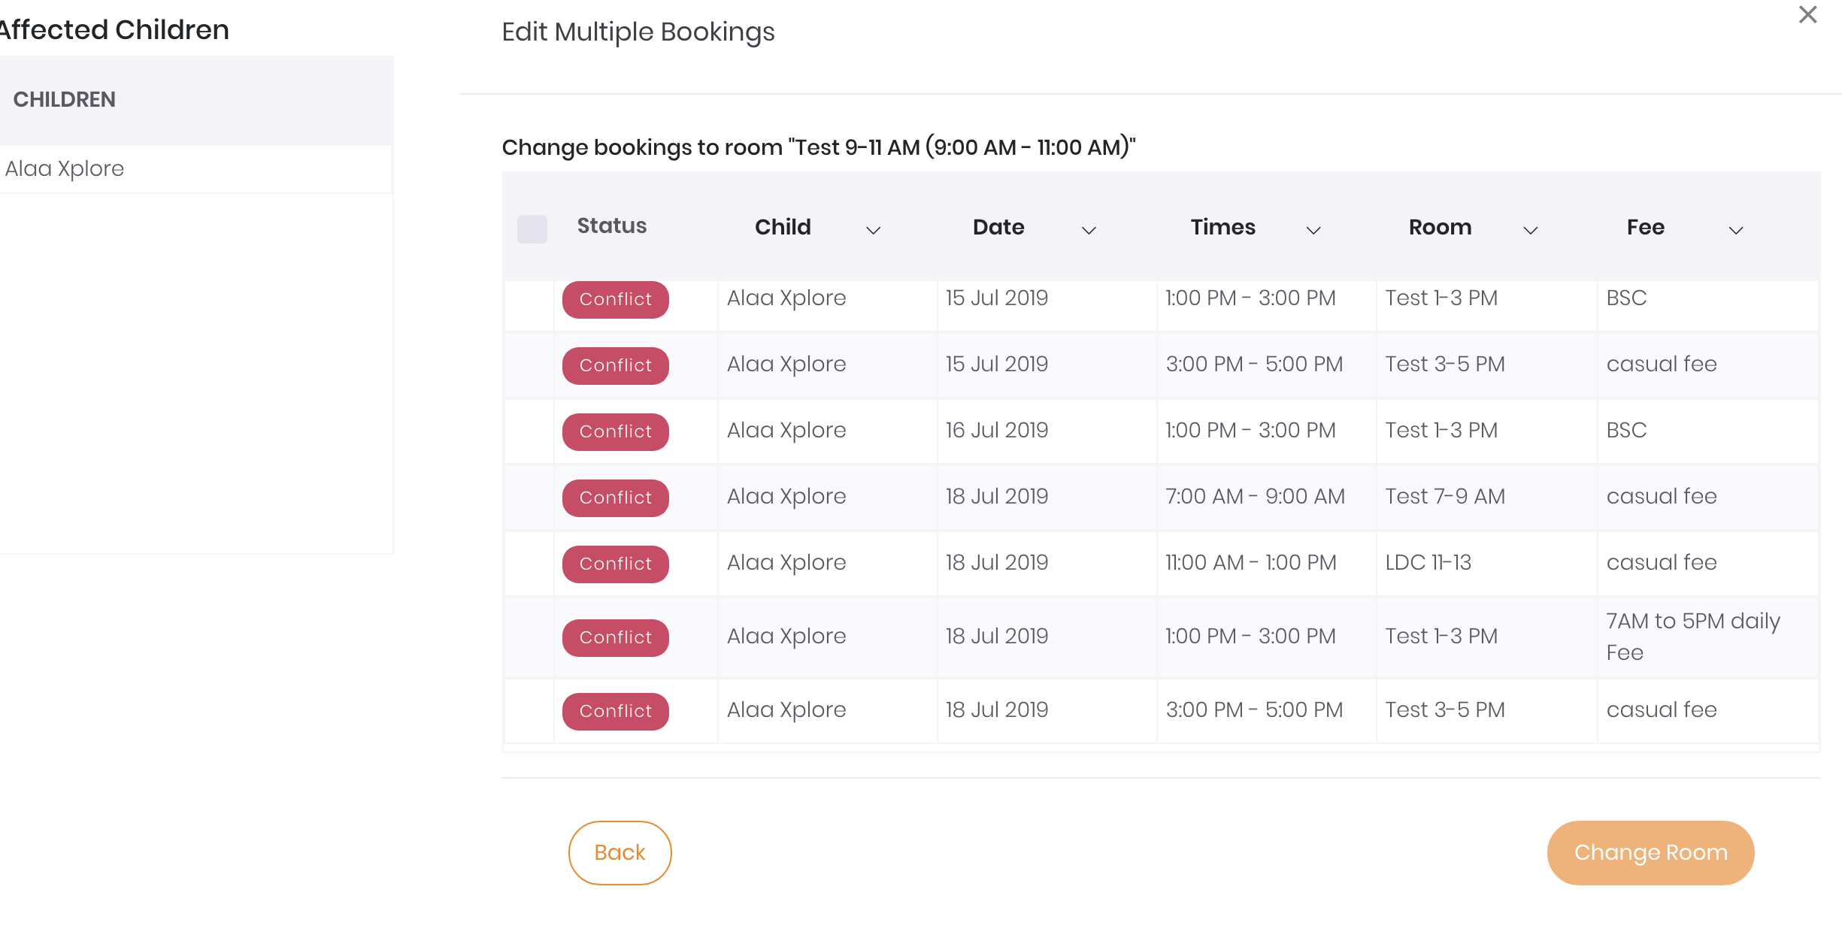Click the CHILDREN column header
This screenshot has width=1842, height=947.
click(x=65, y=99)
